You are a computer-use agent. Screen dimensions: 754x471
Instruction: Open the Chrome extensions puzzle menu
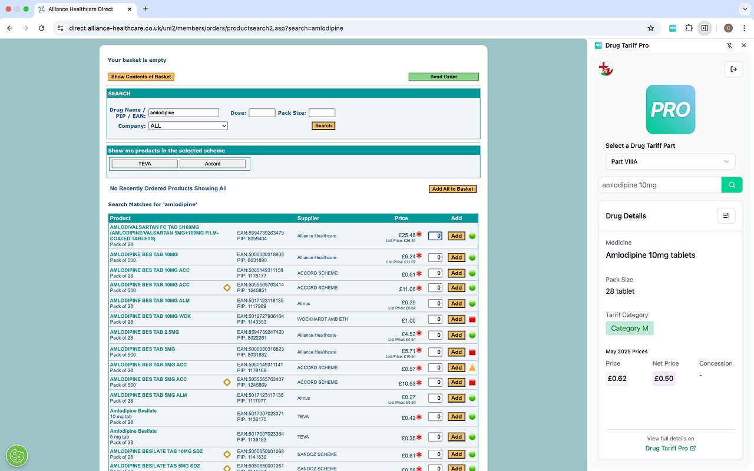click(x=689, y=28)
